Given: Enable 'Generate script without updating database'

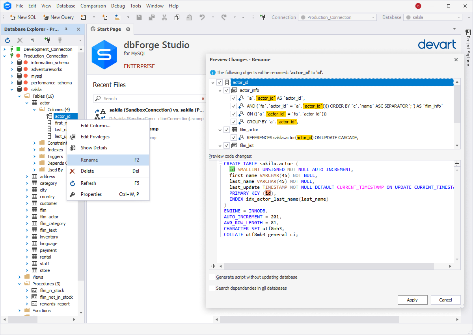Looking at the screenshot, I should 212,277.
